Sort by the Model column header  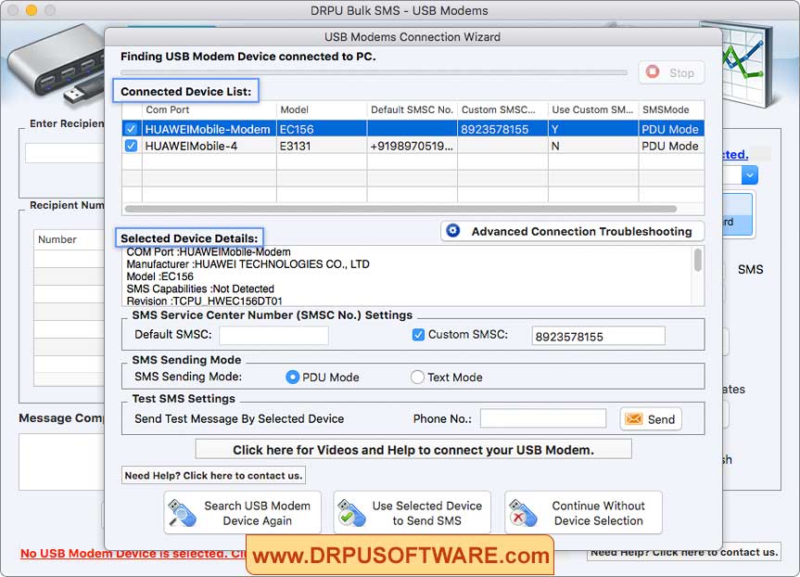pos(322,109)
